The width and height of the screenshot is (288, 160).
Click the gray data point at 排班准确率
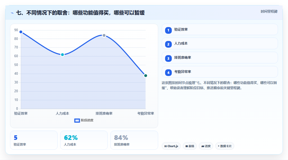pyautogui.click(x=104, y=35)
